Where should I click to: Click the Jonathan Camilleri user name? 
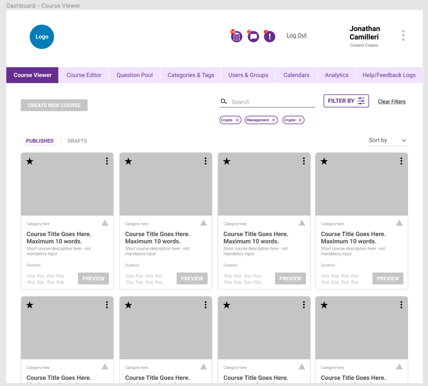coord(365,33)
